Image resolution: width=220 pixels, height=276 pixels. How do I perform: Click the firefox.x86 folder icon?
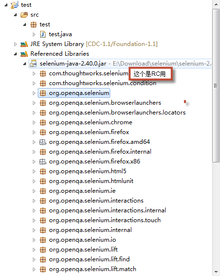43,161
